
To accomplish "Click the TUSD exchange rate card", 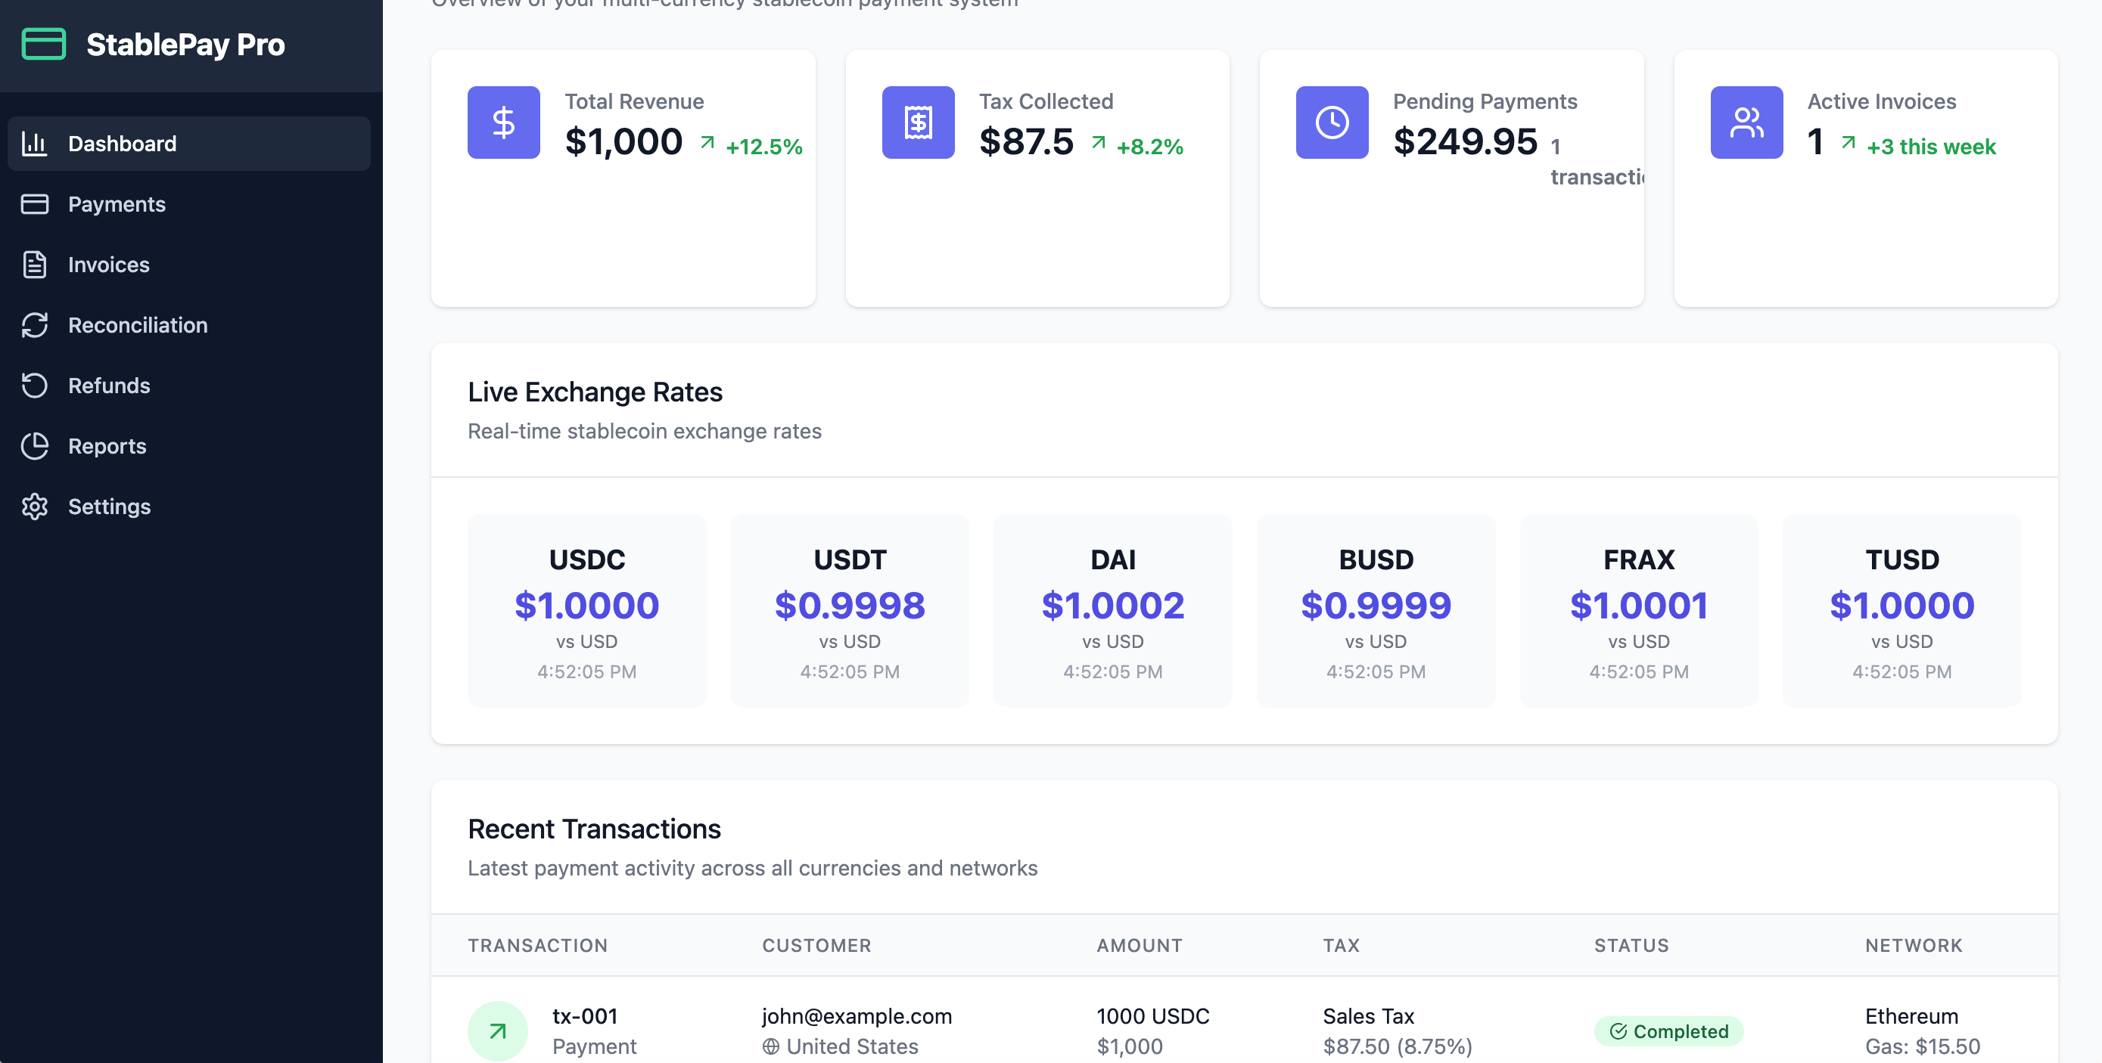I will [x=1901, y=611].
